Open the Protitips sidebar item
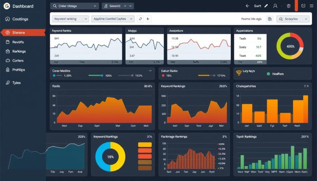 pos(19,70)
